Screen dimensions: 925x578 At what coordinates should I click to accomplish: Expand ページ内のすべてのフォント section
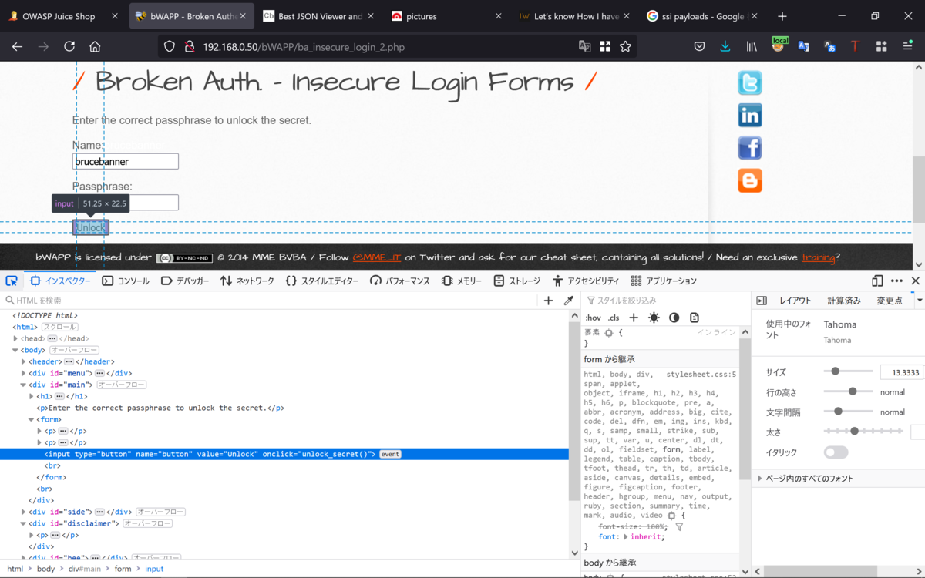click(x=759, y=478)
